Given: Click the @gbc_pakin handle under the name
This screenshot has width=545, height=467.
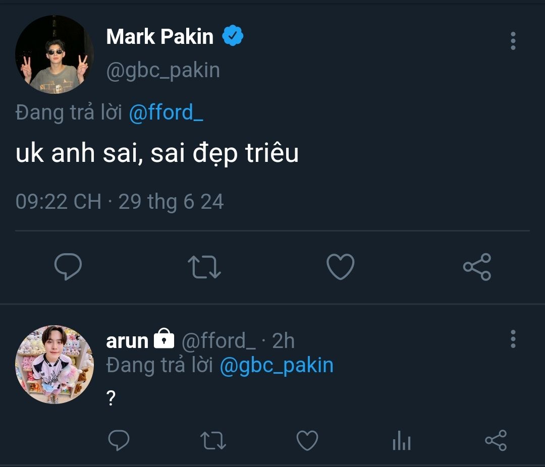Looking at the screenshot, I should coord(163,71).
